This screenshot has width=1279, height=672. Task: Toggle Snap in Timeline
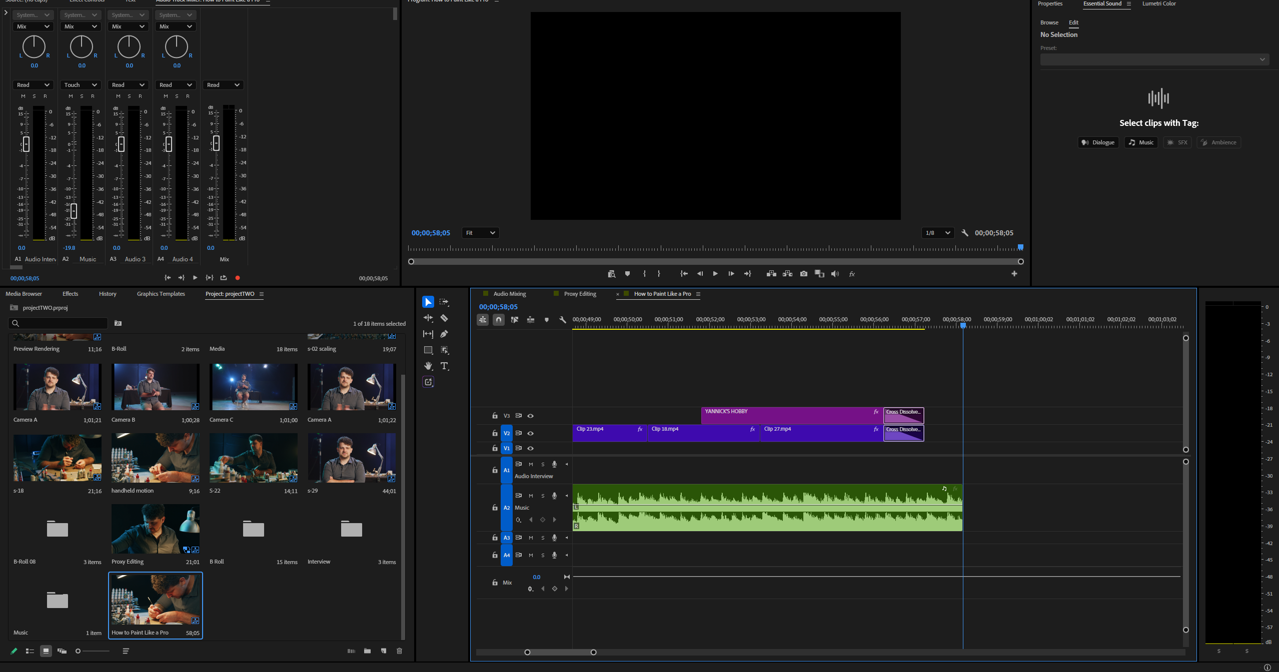(x=499, y=320)
